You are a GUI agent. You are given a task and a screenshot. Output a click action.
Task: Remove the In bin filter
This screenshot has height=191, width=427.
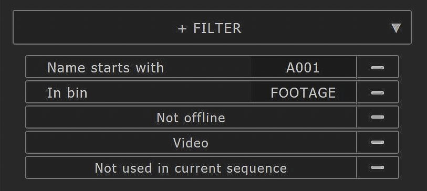tap(378, 93)
